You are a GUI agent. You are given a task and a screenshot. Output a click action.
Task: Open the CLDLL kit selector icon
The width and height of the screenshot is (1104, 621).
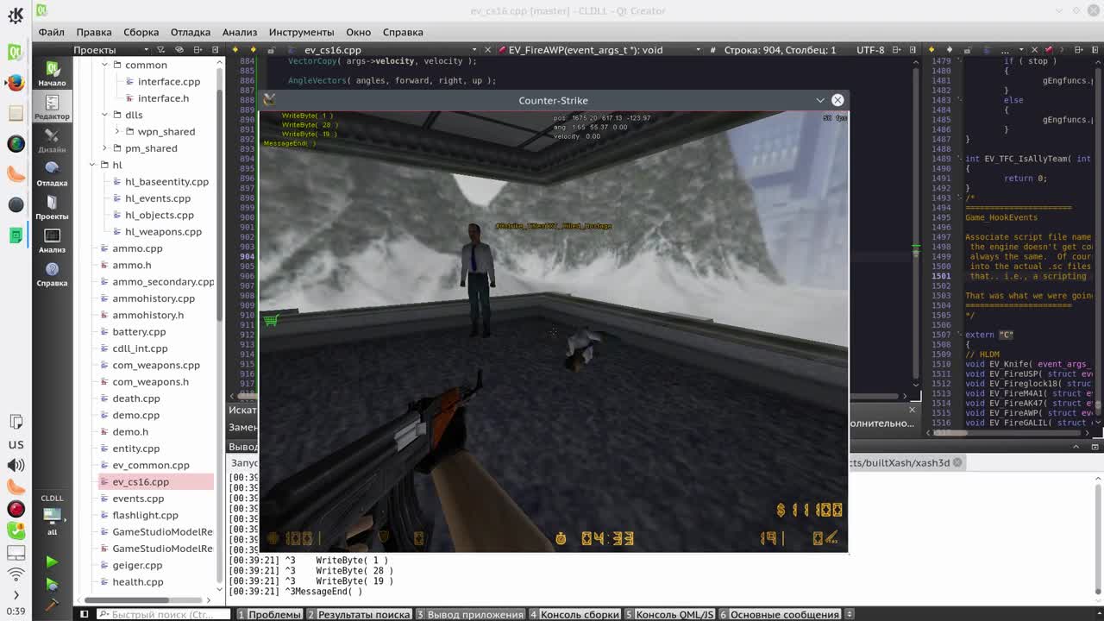(51, 513)
